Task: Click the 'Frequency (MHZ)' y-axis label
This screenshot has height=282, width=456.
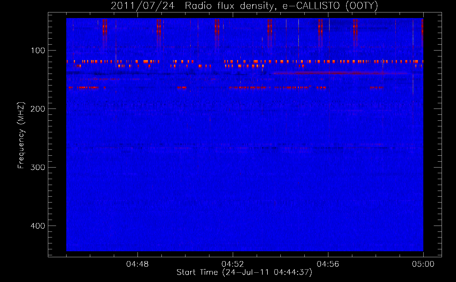Action: [21, 135]
